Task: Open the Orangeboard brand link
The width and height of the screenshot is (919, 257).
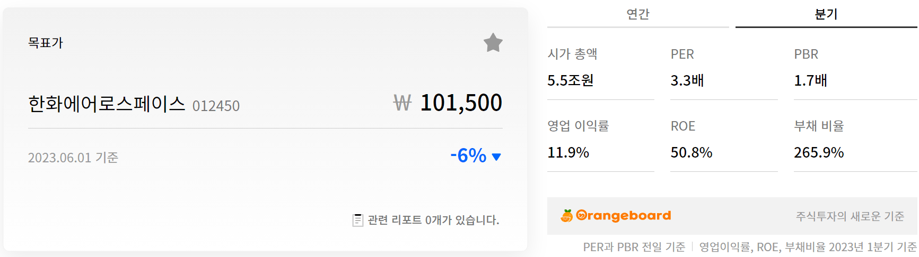Action: coord(623,216)
